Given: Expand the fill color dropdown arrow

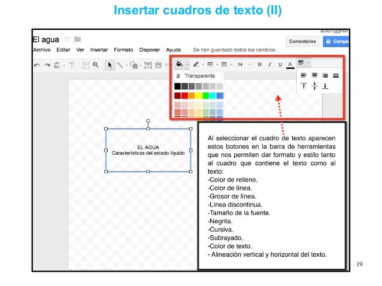Looking at the screenshot, I should coord(187,64).
